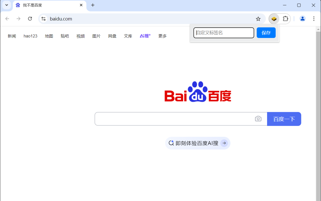This screenshot has height=201, width=321.
Task: Click the 百度一下 search button
Action: 284,119
